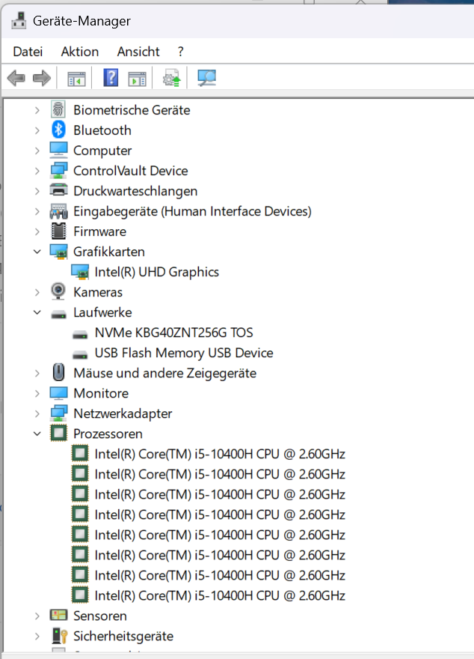This screenshot has width=474, height=659.
Task: Expand Eingabegeräte (Human Interface Devices)
Action: [37, 211]
